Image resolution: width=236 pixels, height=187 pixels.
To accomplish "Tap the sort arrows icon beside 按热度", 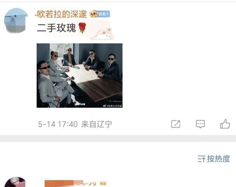I will (201, 159).
